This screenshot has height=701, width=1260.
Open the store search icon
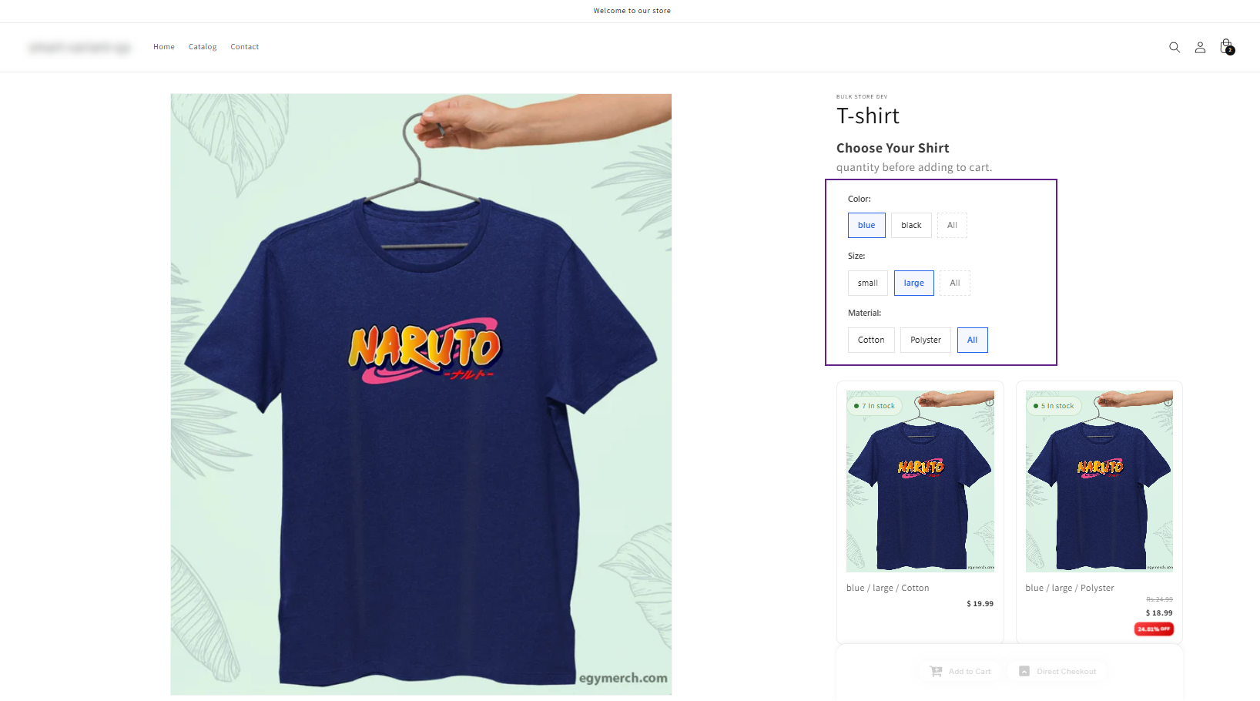tap(1175, 47)
